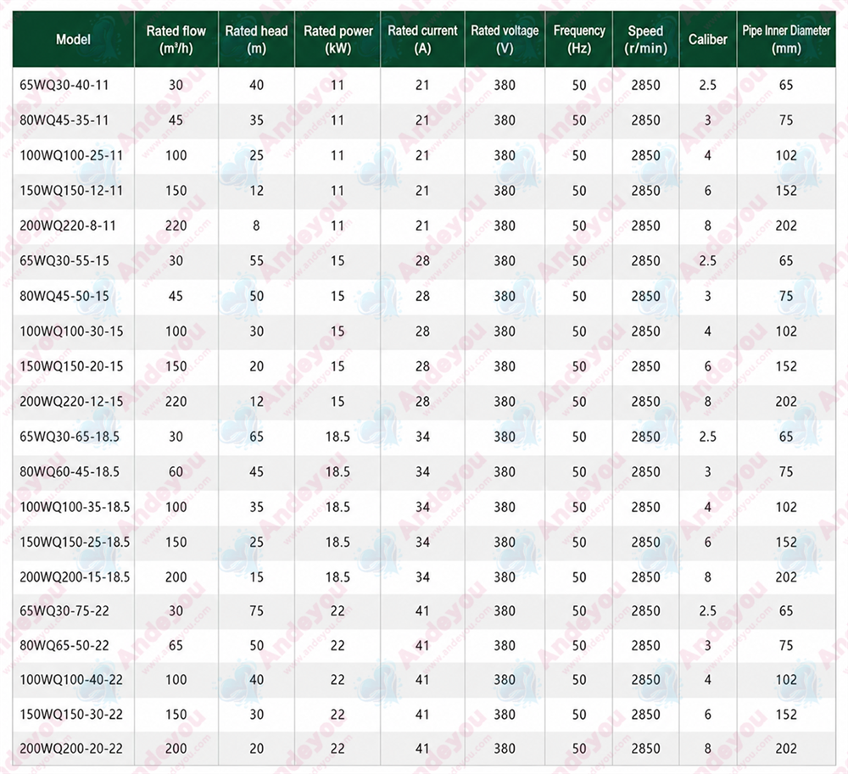Click the Caliber column header
Image resolution: width=848 pixels, height=774 pixels.
coord(708,40)
